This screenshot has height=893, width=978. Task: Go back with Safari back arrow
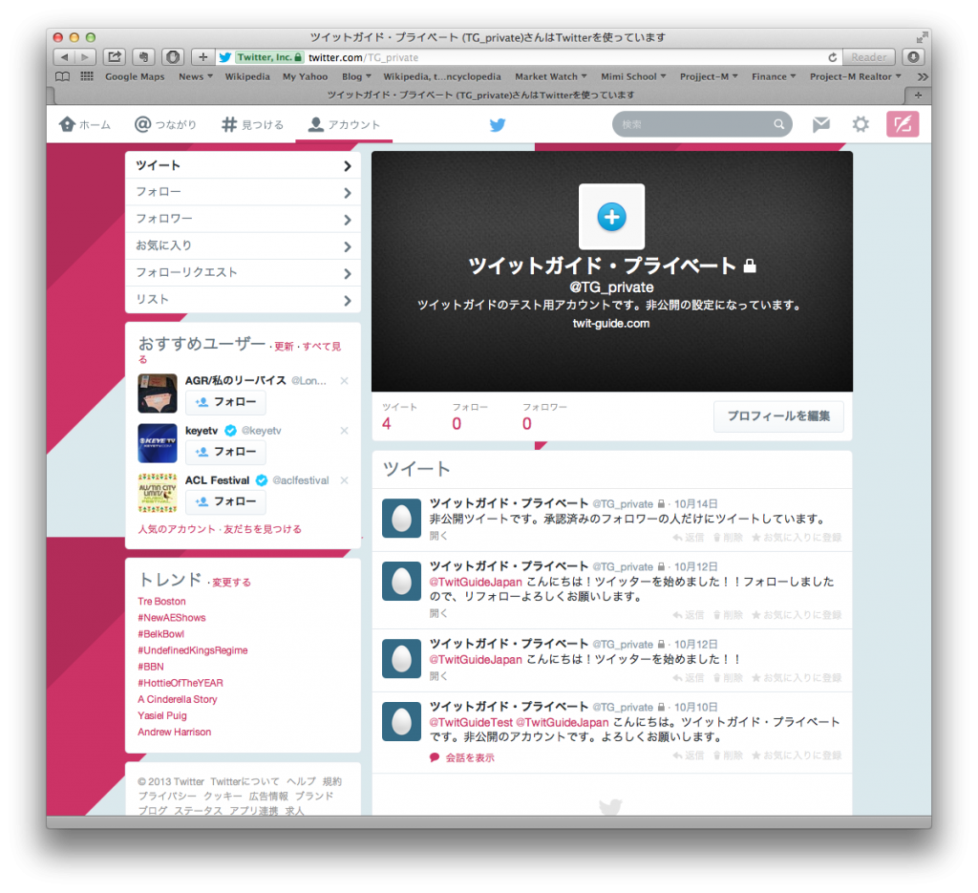(x=64, y=57)
